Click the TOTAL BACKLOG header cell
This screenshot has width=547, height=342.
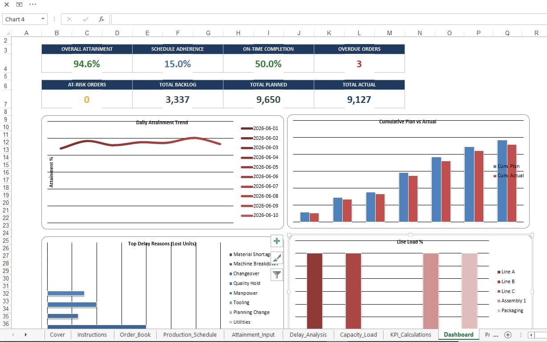click(178, 85)
